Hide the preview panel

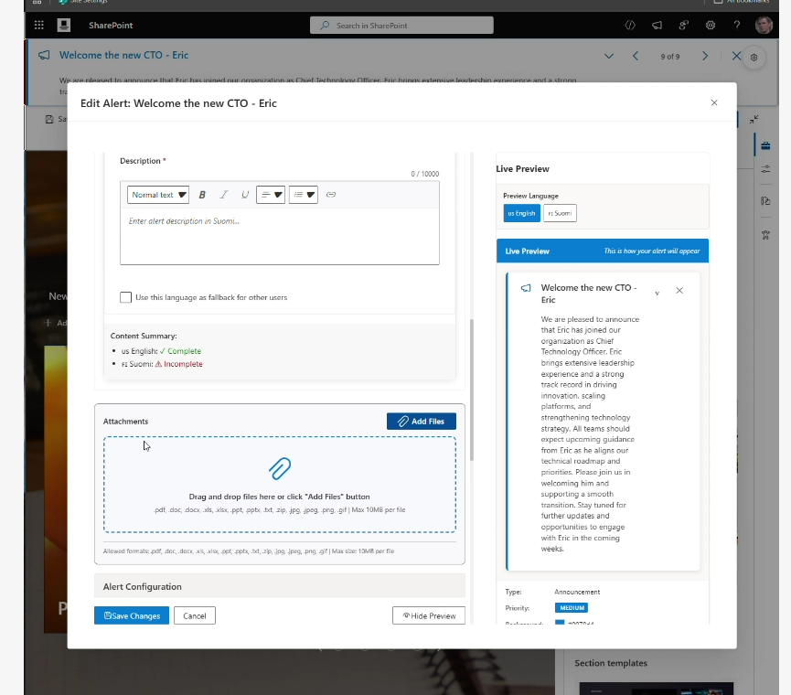(429, 615)
